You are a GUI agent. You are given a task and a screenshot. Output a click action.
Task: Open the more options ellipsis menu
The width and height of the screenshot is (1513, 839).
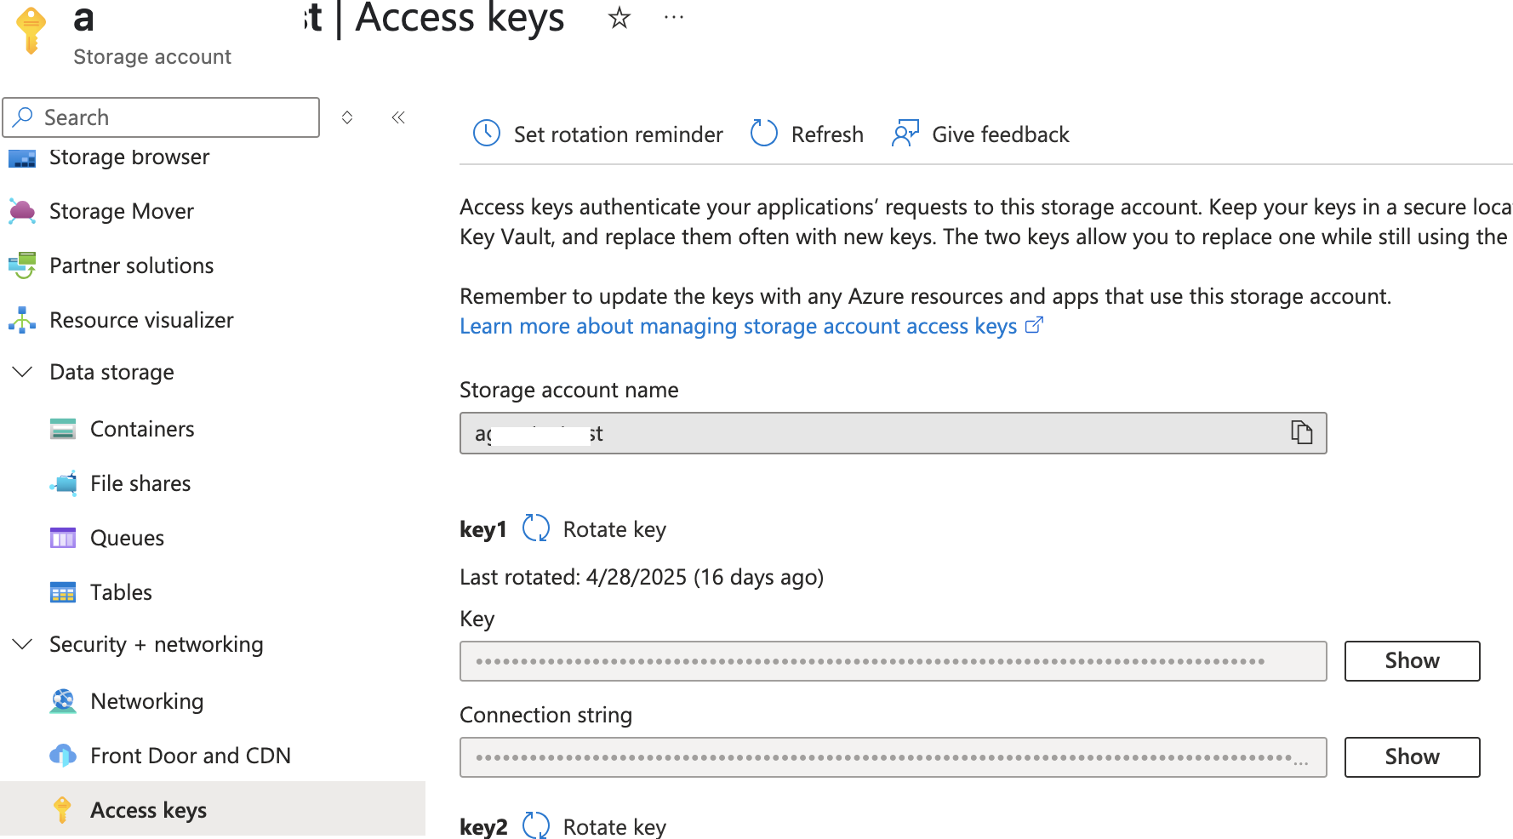coord(674,17)
